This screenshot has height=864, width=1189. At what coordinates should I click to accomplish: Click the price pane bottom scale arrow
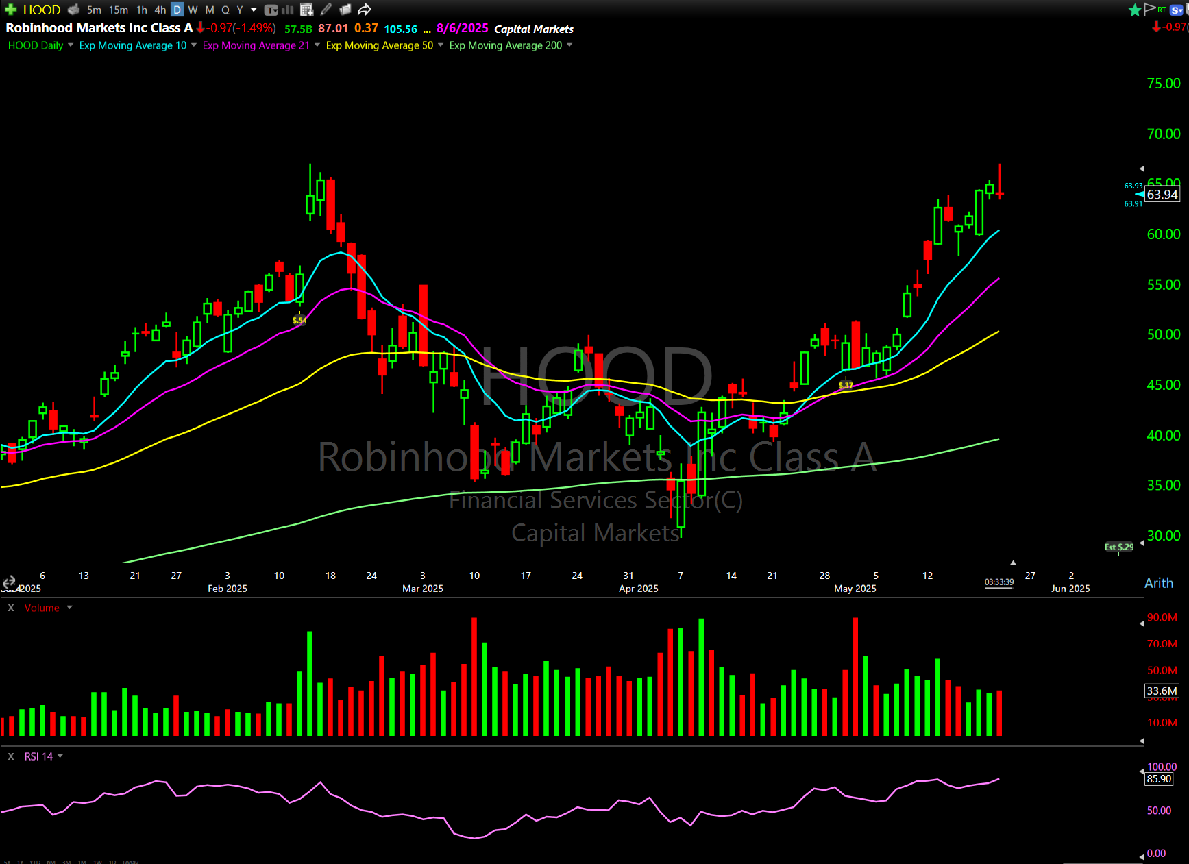pos(1142,543)
